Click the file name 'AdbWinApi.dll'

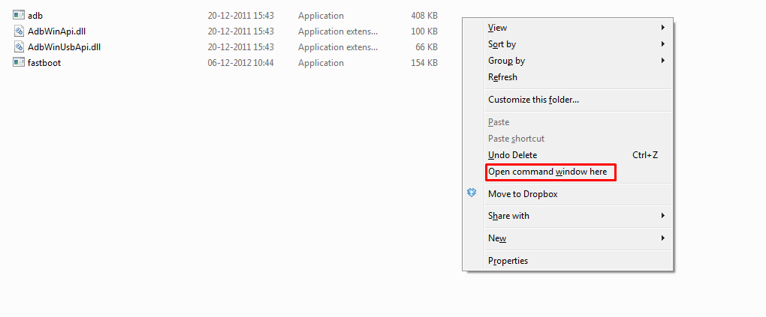56,31
